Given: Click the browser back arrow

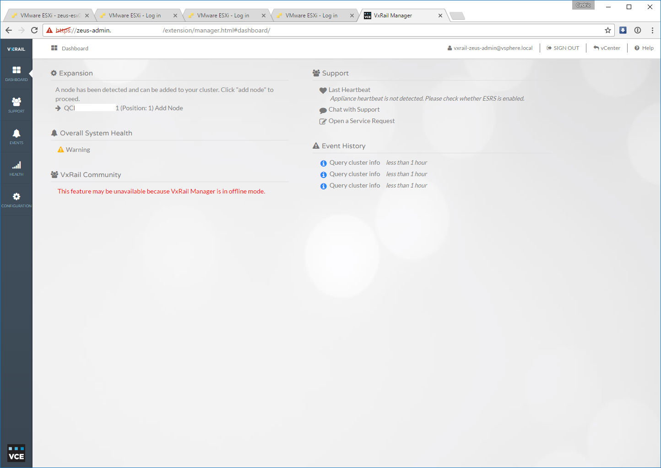Looking at the screenshot, I should click(9, 30).
